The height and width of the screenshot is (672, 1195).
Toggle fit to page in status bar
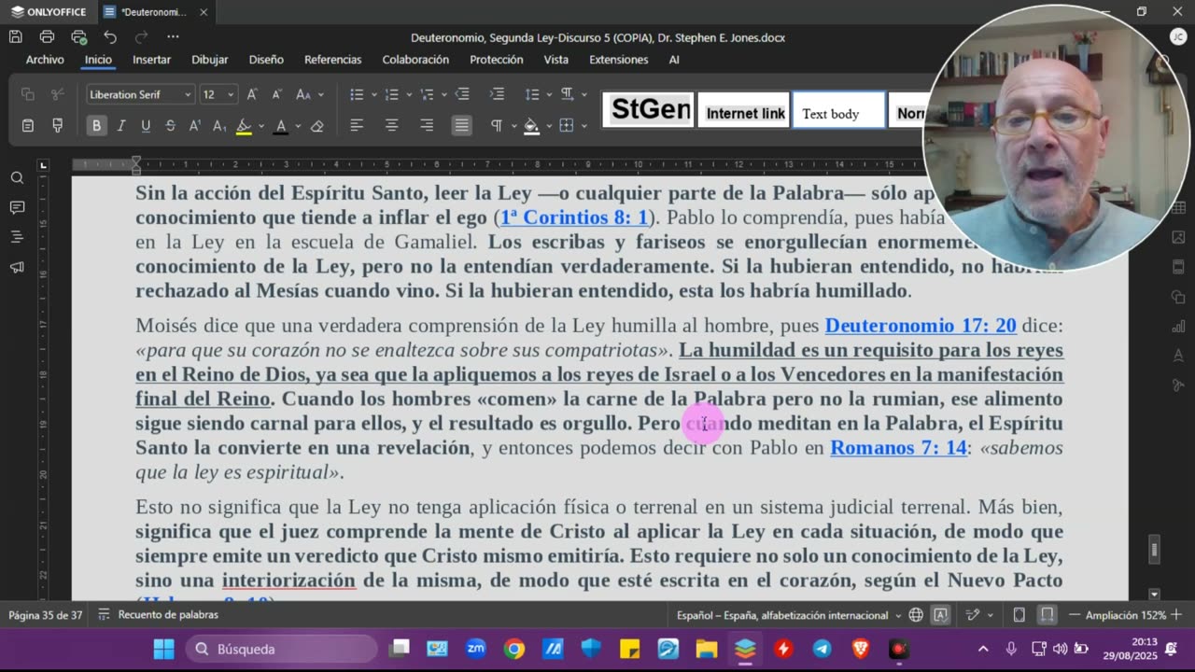click(1019, 615)
